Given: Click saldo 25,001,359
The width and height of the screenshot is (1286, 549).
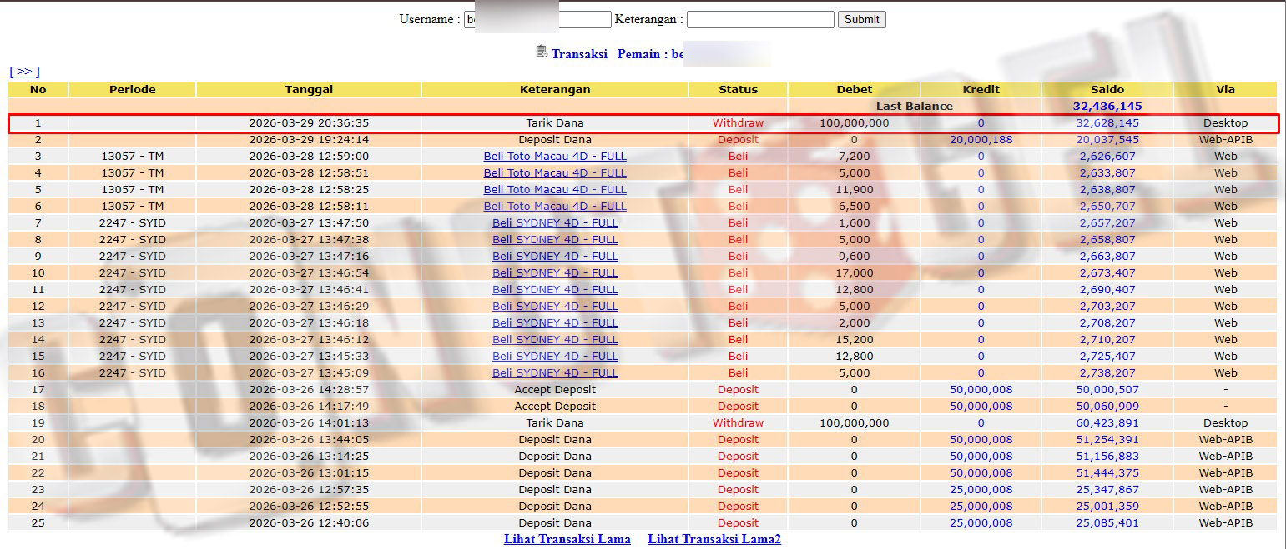Looking at the screenshot, I should tap(1107, 506).
